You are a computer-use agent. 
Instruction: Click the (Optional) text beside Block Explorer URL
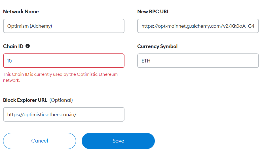61,100
